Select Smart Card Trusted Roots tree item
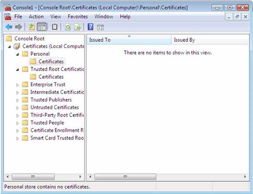Image resolution: width=253 pixels, height=194 pixels. pos(57,138)
